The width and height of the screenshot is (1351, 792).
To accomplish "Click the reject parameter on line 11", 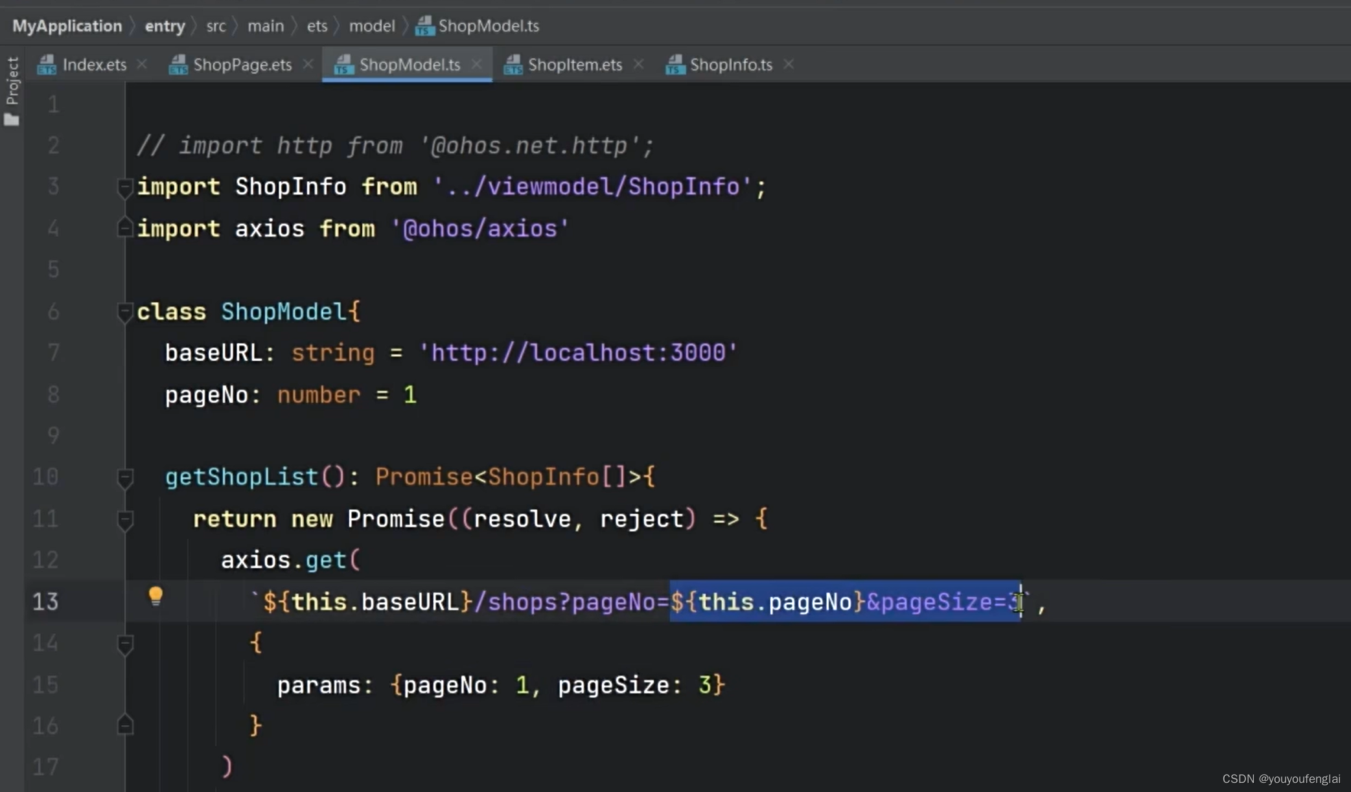I will click(641, 519).
